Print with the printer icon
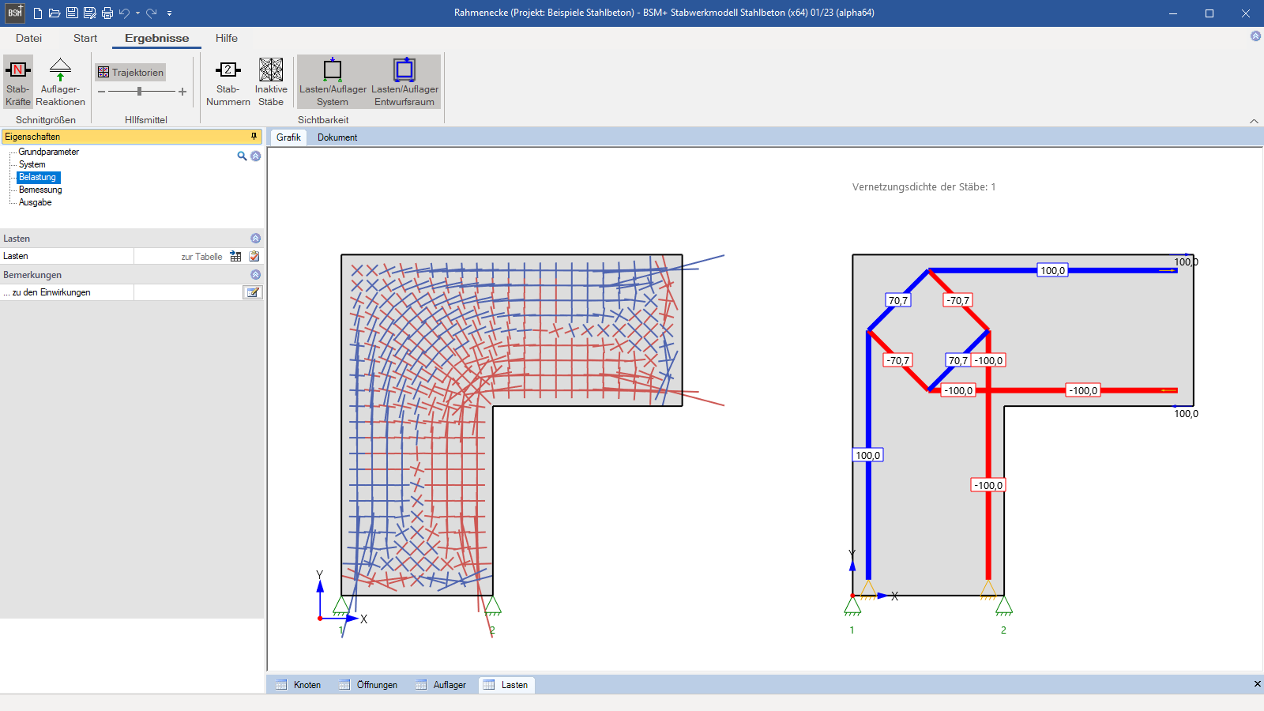The width and height of the screenshot is (1264, 711). click(x=107, y=13)
